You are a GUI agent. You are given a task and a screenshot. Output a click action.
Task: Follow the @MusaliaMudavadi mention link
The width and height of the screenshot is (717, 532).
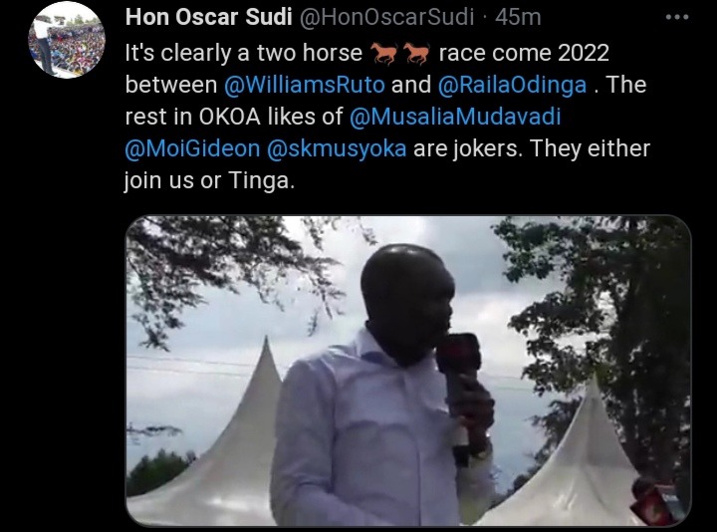point(455,117)
